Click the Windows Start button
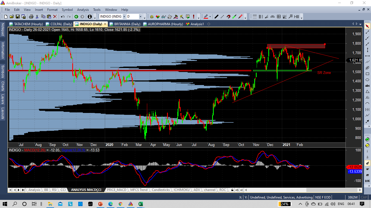 pos(5,204)
